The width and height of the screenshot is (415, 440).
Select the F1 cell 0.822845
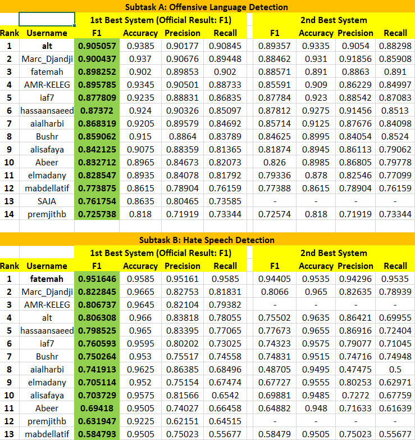(x=97, y=291)
